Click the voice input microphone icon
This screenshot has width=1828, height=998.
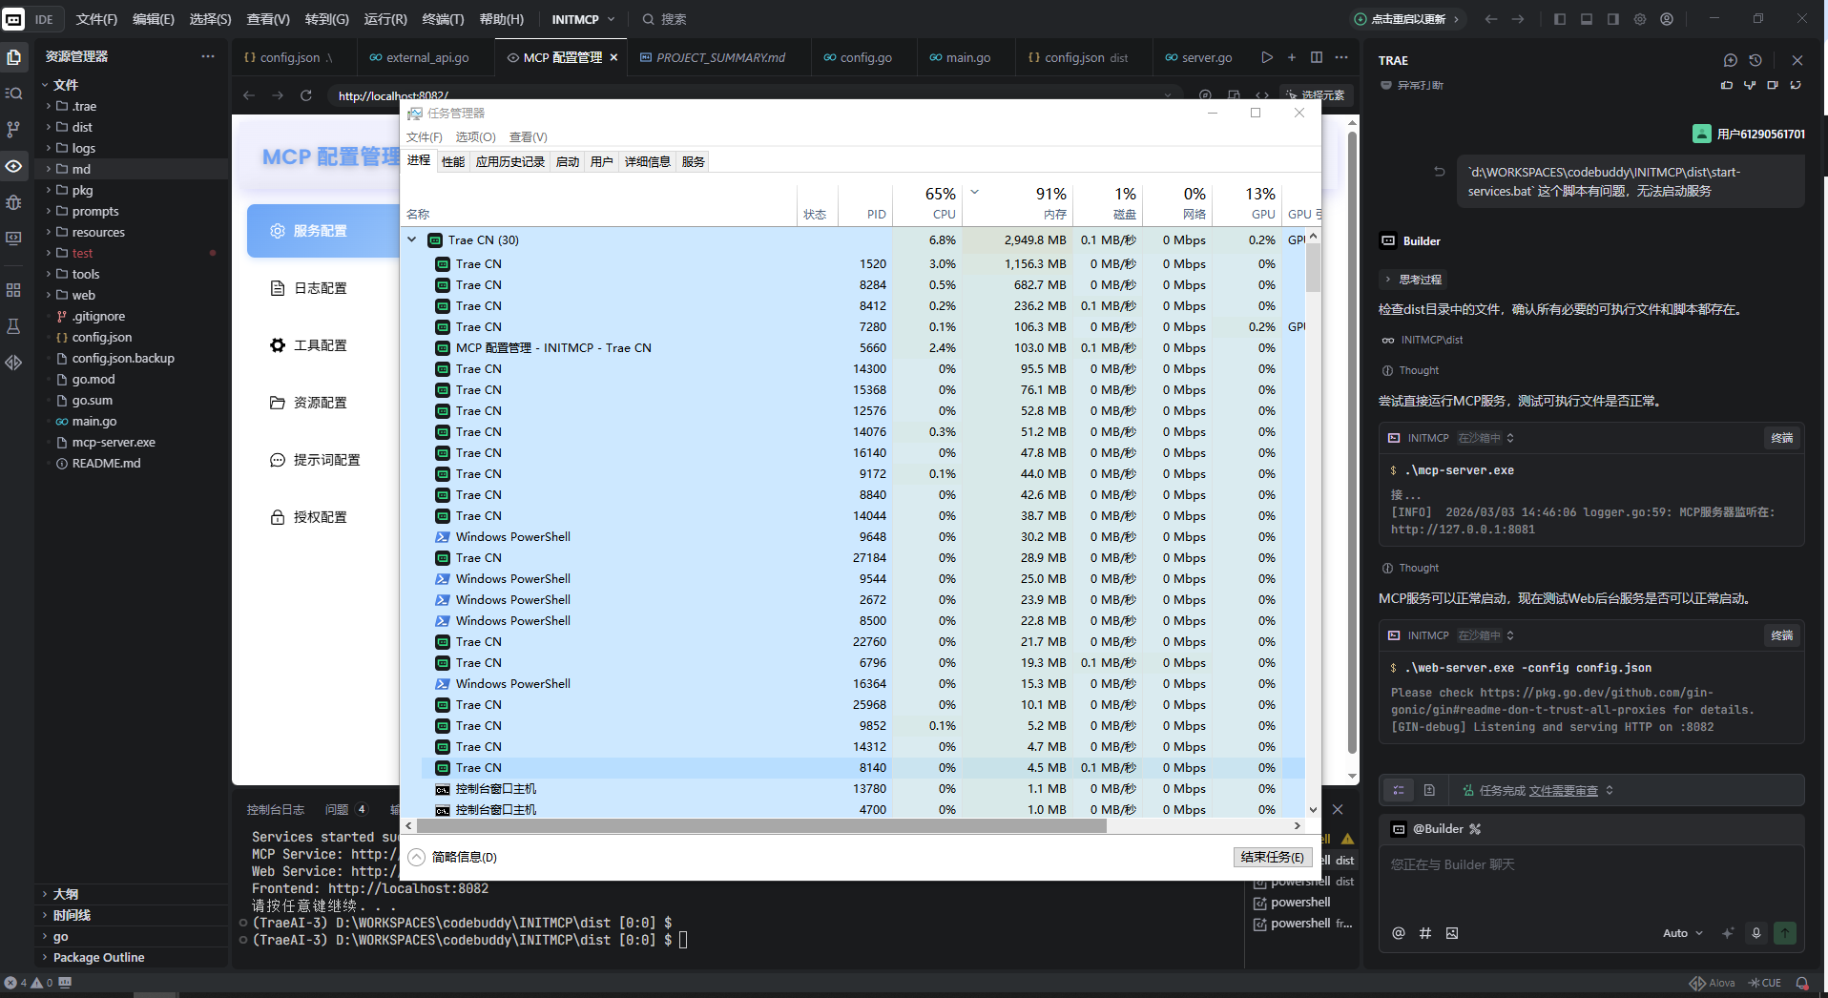(x=1755, y=933)
